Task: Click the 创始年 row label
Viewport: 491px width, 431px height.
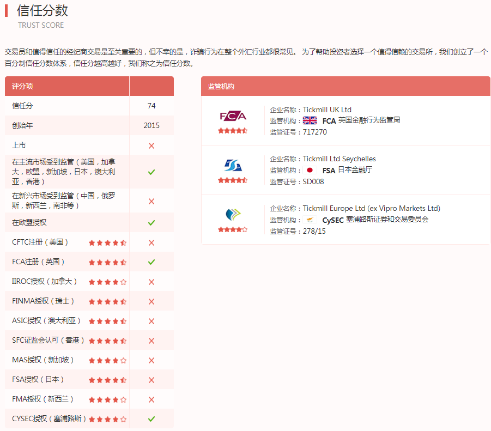Action: point(22,125)
